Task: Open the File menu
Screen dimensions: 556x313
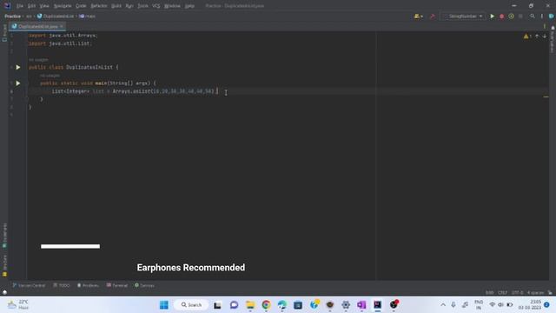Action: click(x=19, y=6)
